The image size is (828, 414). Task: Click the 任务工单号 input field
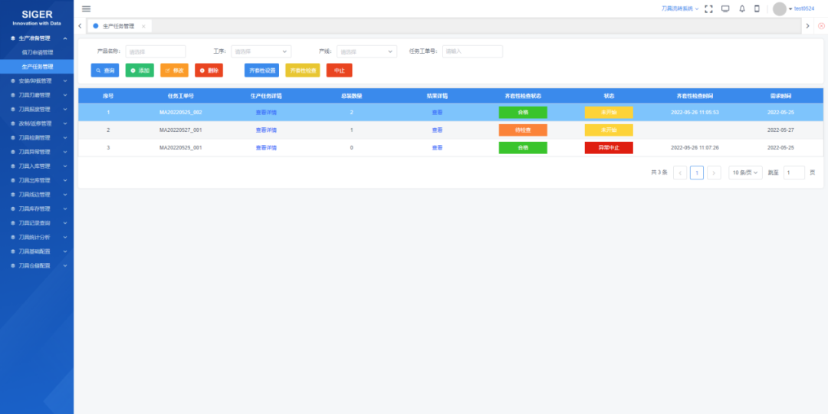(472, 52)
